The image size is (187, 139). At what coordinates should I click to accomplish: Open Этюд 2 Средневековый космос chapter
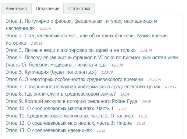pos(86,36)
